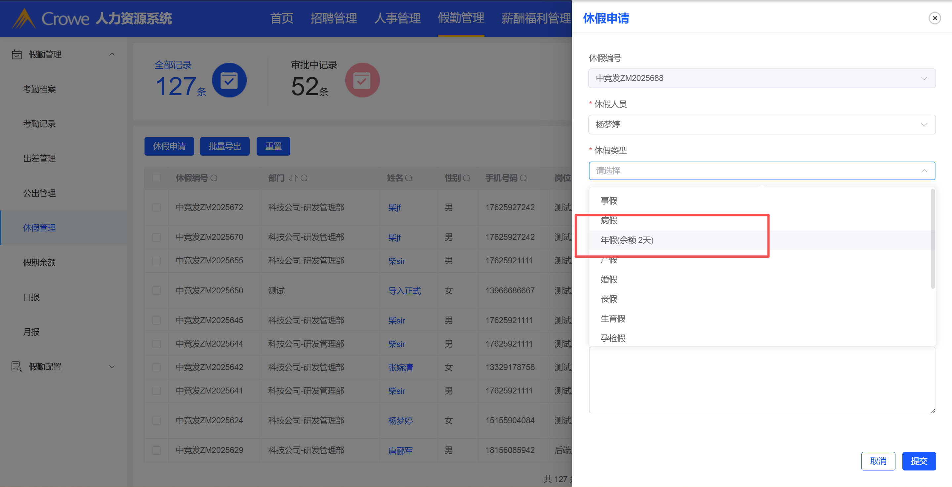This screenshot has width=952, height=487.
Task: Open the 人事管理 top navigation tab
Action: pyautogui.click(x=397, y=18)
